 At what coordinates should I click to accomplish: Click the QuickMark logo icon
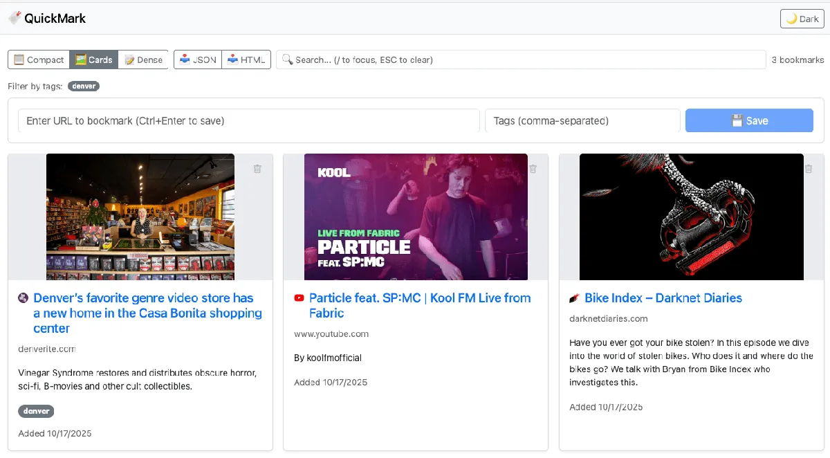tap(15, 19)
